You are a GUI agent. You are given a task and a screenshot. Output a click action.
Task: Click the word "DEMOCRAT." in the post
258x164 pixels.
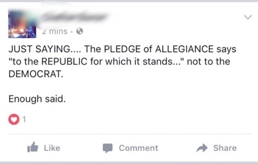coord(36,74)
